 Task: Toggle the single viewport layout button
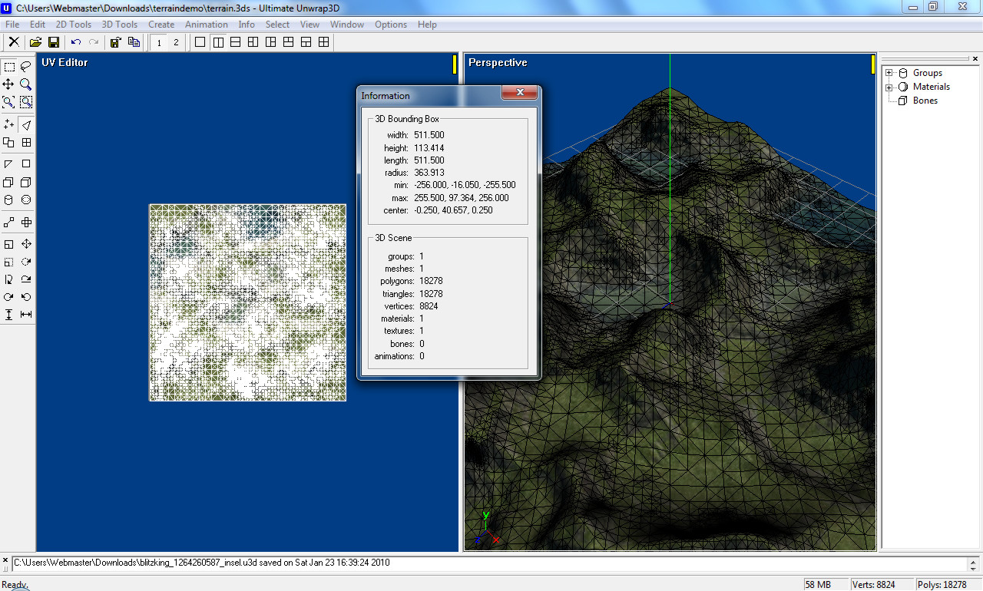click(200, 42)
